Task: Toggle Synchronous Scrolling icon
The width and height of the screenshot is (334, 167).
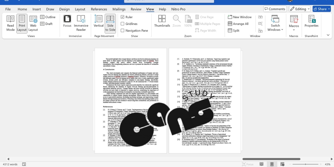Action: 260,24
